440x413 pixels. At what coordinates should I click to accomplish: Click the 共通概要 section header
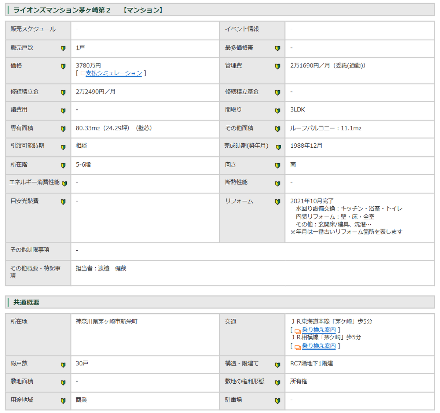coord(26,302)
